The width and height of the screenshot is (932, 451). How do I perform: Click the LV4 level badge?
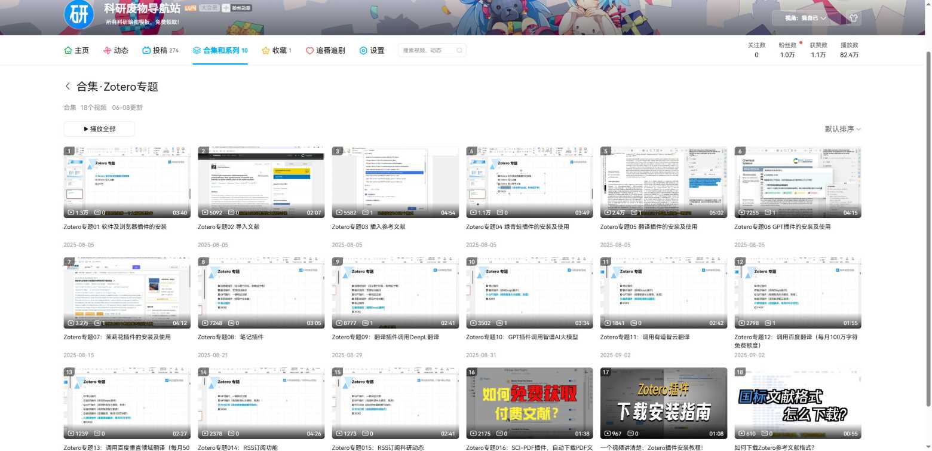(191, 8)
